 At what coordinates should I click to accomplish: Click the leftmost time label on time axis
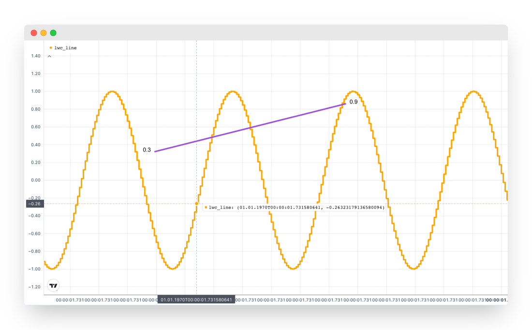[70, 300]
